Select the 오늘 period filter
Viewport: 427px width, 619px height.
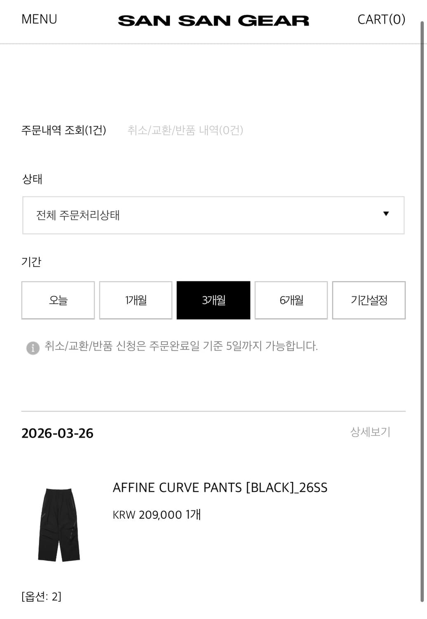point(57,300)
